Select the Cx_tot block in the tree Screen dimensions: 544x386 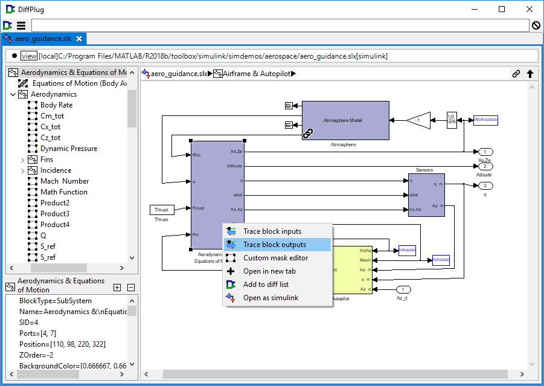(45, 127)
